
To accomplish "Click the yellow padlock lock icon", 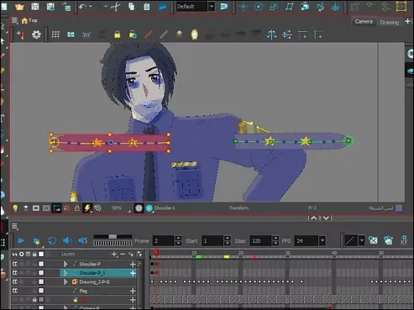I will coord(118,34).
